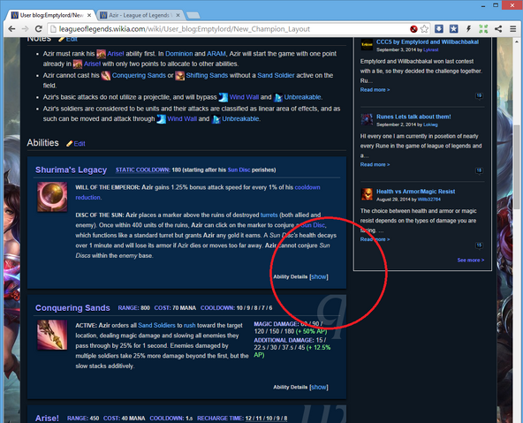The image size is (523, 423).
Task: Click the blue download arrow extension icon
Action: [x=439, y=29]
